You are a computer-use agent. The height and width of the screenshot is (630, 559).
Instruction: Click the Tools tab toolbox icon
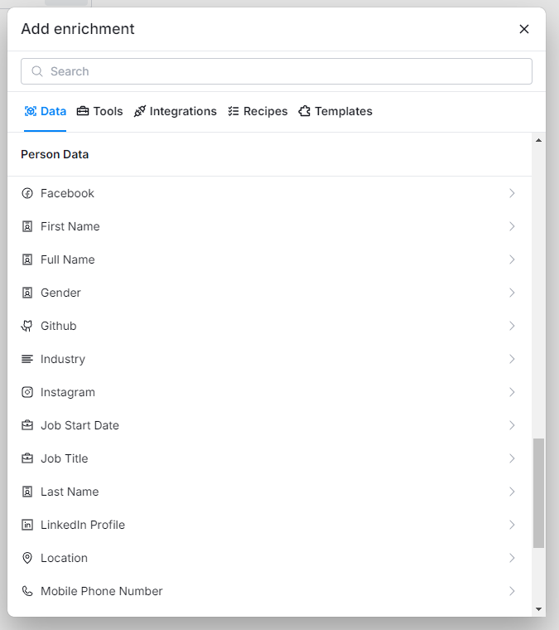click(x=83, y=111)
